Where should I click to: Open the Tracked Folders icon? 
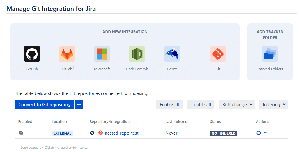click(270, 54)
